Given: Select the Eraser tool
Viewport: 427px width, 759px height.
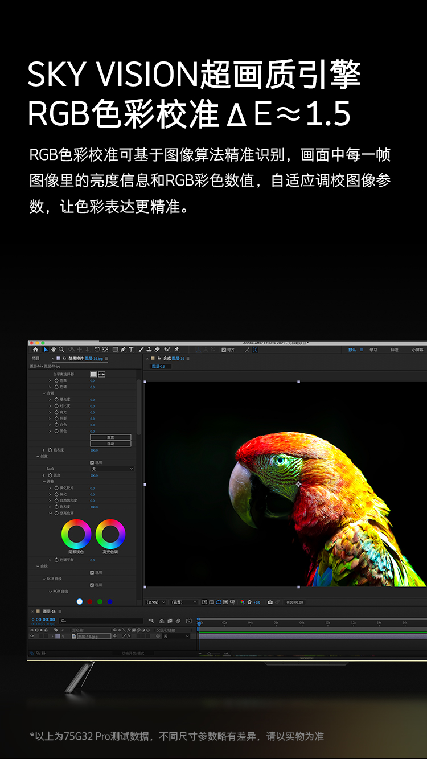Looking at the screenshot, I should click(x=157, y=349).
